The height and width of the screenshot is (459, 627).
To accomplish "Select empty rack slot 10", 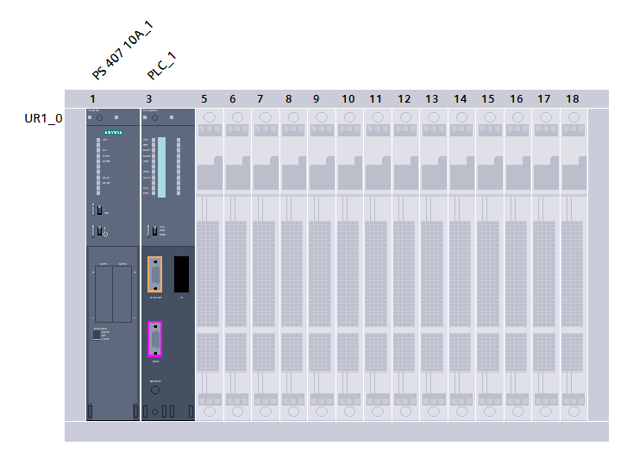I will click(349, 265).
